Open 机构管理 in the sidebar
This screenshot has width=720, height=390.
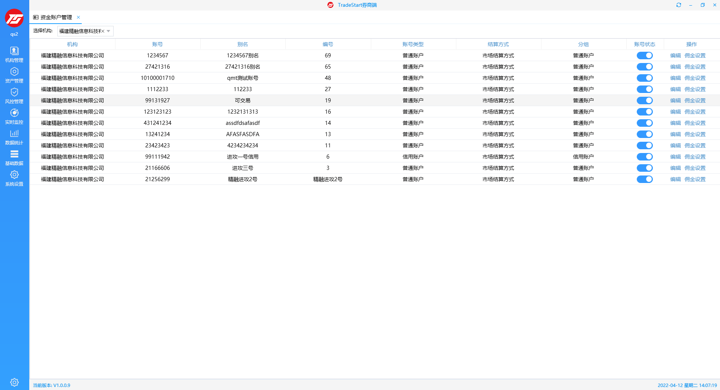click(14, 54)
